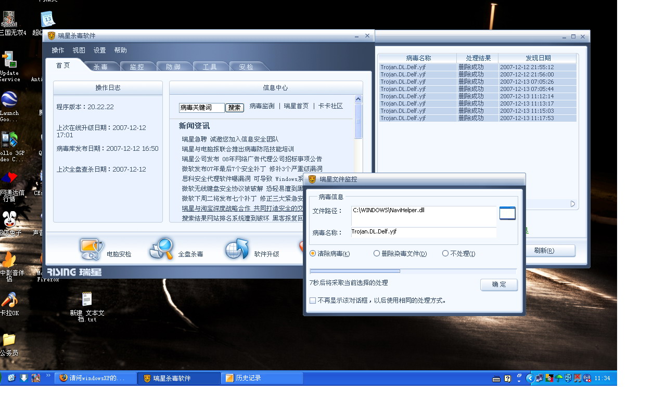Open language bar options dropdown
The width and height of the screenshot is (666, 416).
[519, 381]
